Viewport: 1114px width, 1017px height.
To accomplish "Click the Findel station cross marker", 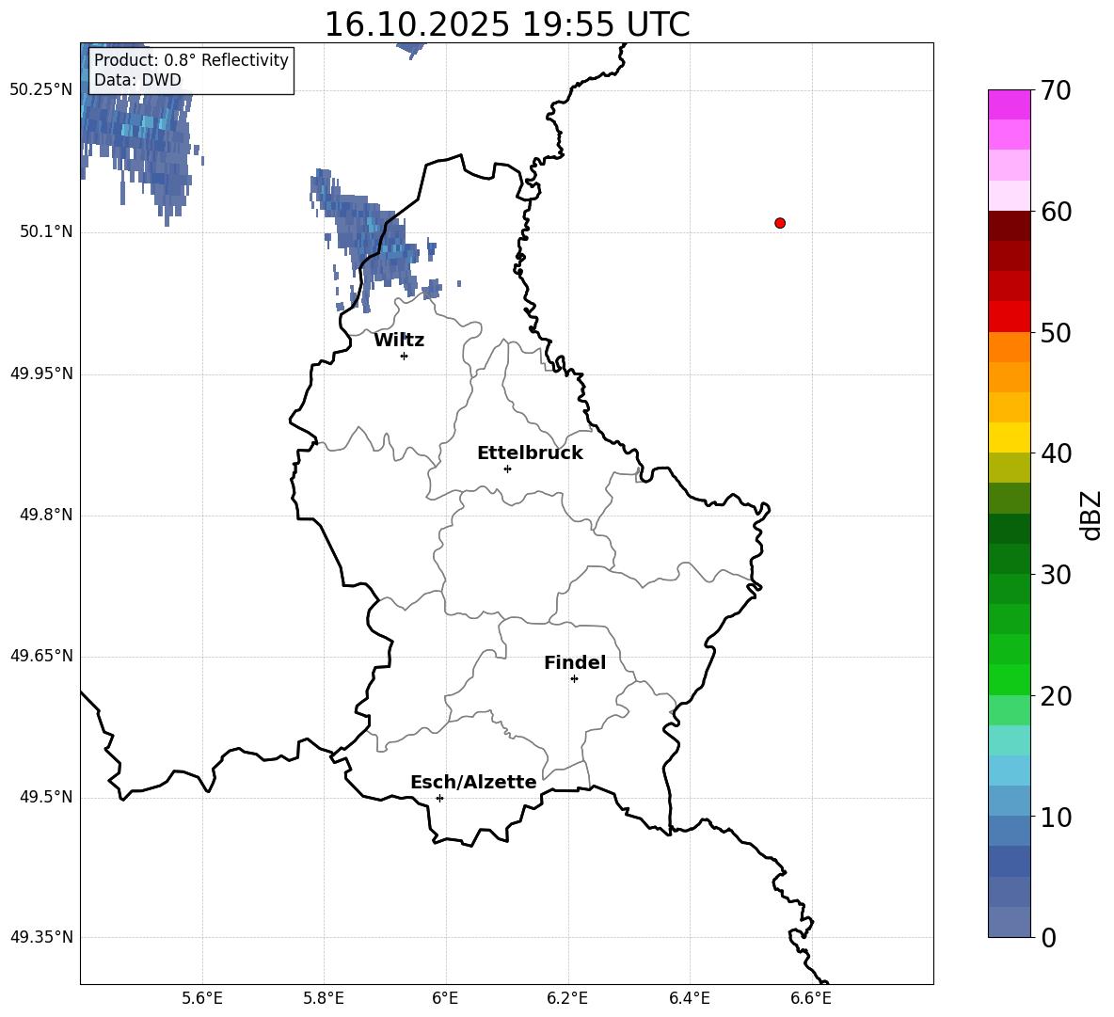I will pyautogui.click(x=574, y=679).
